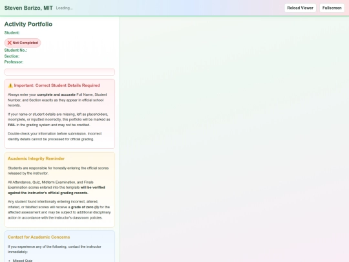The width and height of the screenshot is (349, 262).
Task: Click the Student No.: label
Action: click(16, 50)
